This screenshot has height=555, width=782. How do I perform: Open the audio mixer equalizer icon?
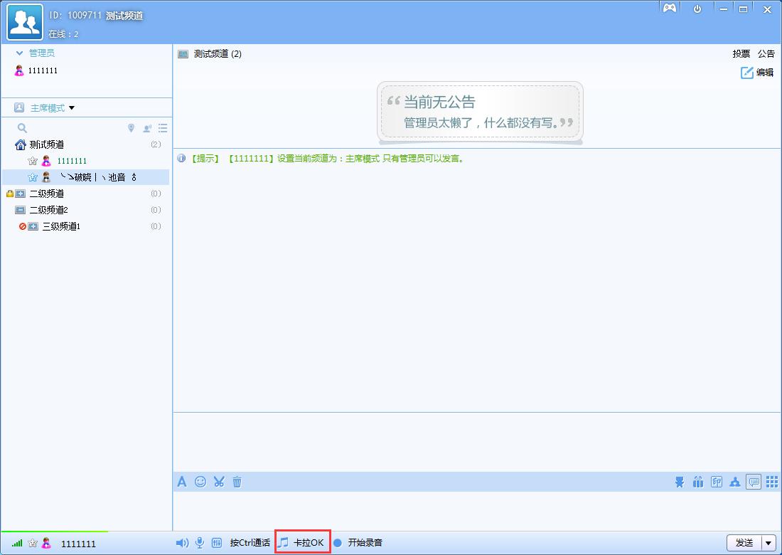pos(216,542)
